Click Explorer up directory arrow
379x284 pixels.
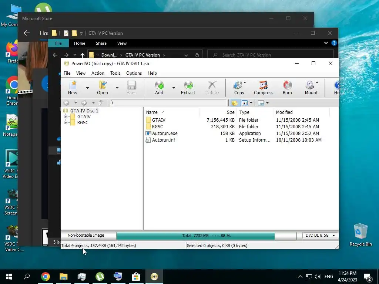coord(83,55)
